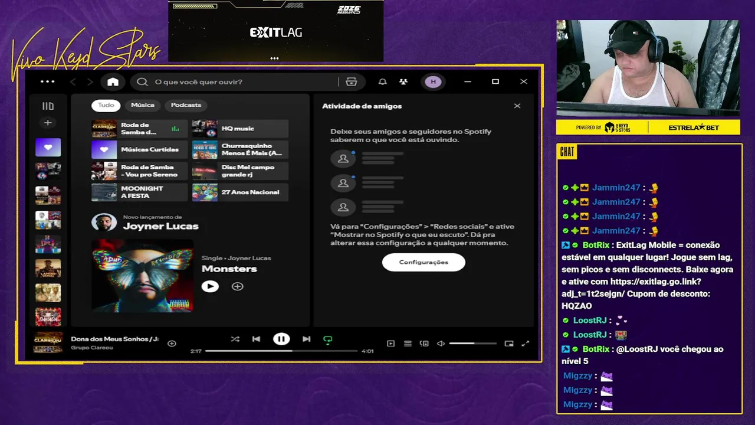The height and width of the screenshot is (425, 755).
Task: Open the Browse icon in search bar
Action: point(352,81)
